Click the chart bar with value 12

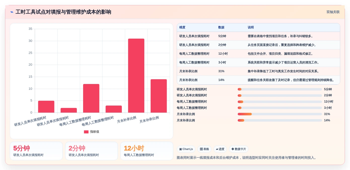click(91, 98)
